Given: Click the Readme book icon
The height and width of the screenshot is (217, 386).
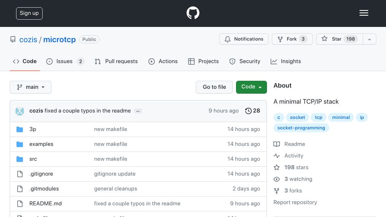Looking at the screenshot, I should pyautogui.click(x=277, y=144).
